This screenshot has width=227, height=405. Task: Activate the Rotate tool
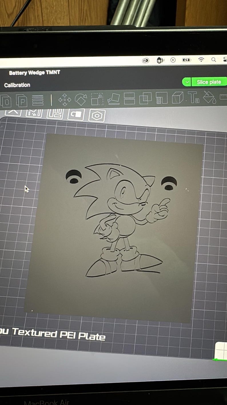(x=81, y=100)
